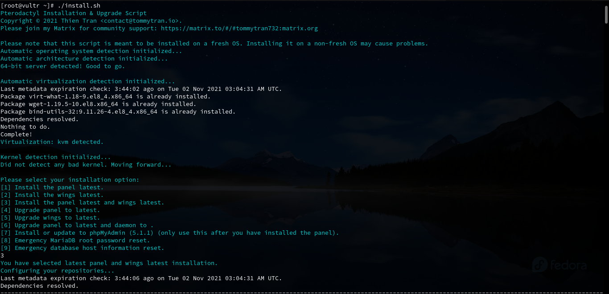609x294 pixels.
Task: Click option [1] Install the panel latest
Action: 52,188
